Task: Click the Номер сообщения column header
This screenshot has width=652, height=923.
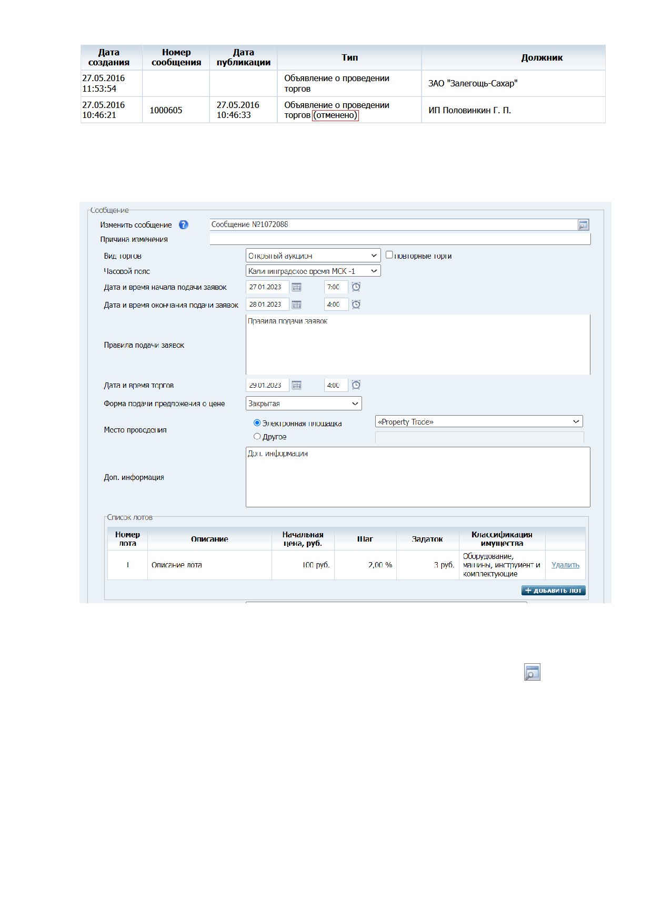Action: [176, 57]
